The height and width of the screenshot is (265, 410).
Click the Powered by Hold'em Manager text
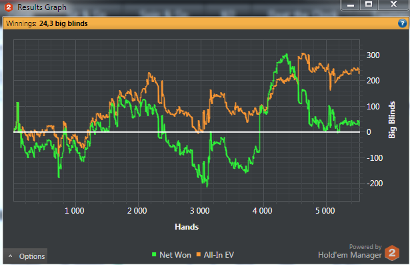pos(350,252)
